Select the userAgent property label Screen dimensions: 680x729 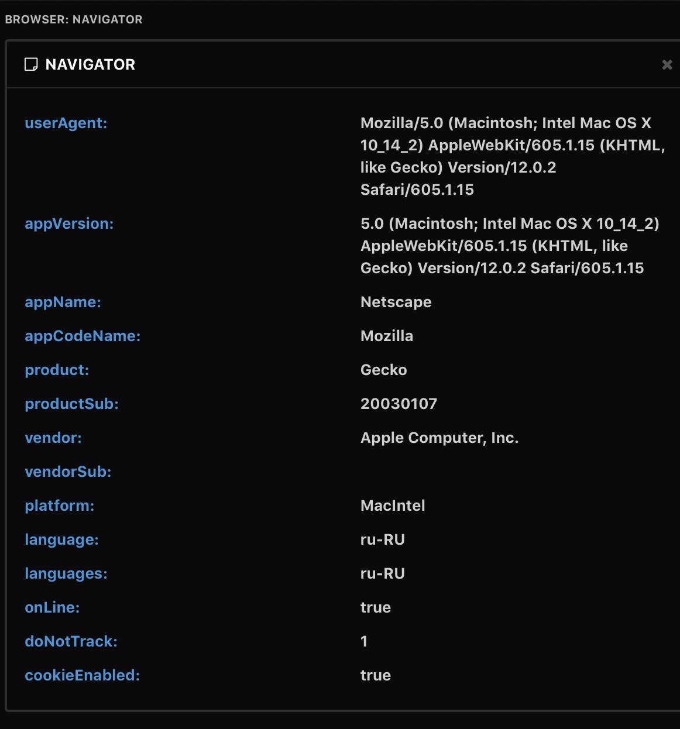point(66,123)
